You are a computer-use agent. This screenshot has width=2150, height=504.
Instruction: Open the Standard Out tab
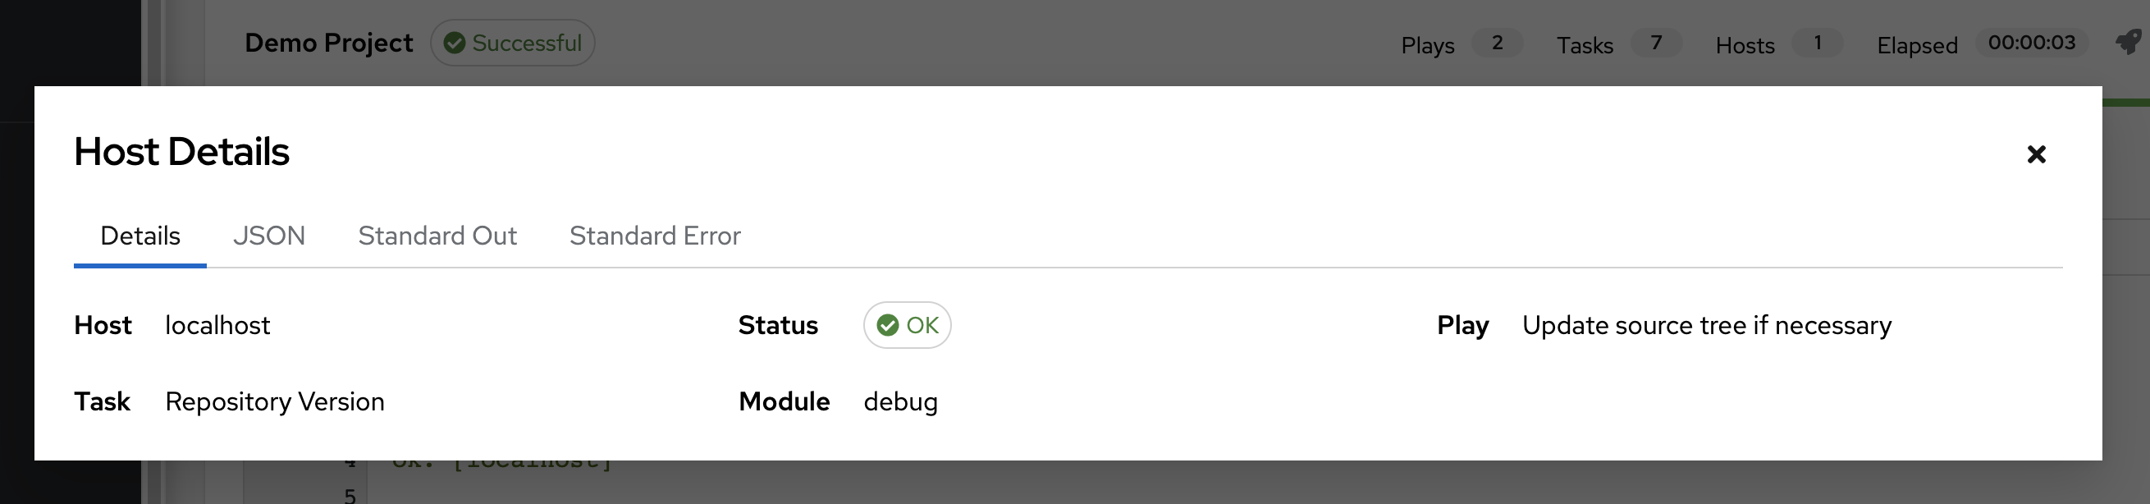437,236
